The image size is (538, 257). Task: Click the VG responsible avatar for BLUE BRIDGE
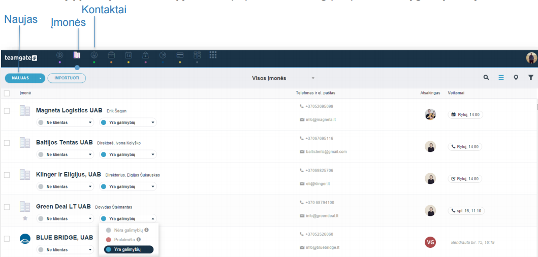(x=430, y=242)
